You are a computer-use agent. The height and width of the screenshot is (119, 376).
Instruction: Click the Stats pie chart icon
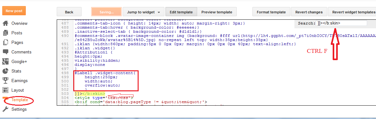(5, 71)
